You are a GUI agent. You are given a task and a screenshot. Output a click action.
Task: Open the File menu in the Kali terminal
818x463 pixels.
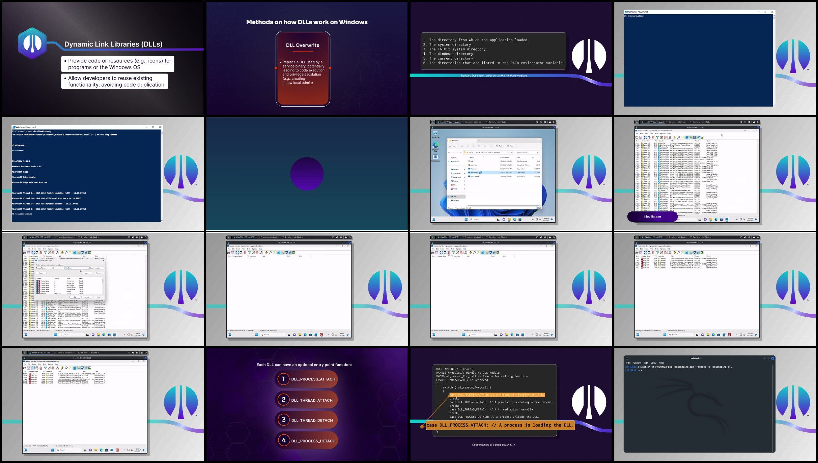click(x=628, y=363)
